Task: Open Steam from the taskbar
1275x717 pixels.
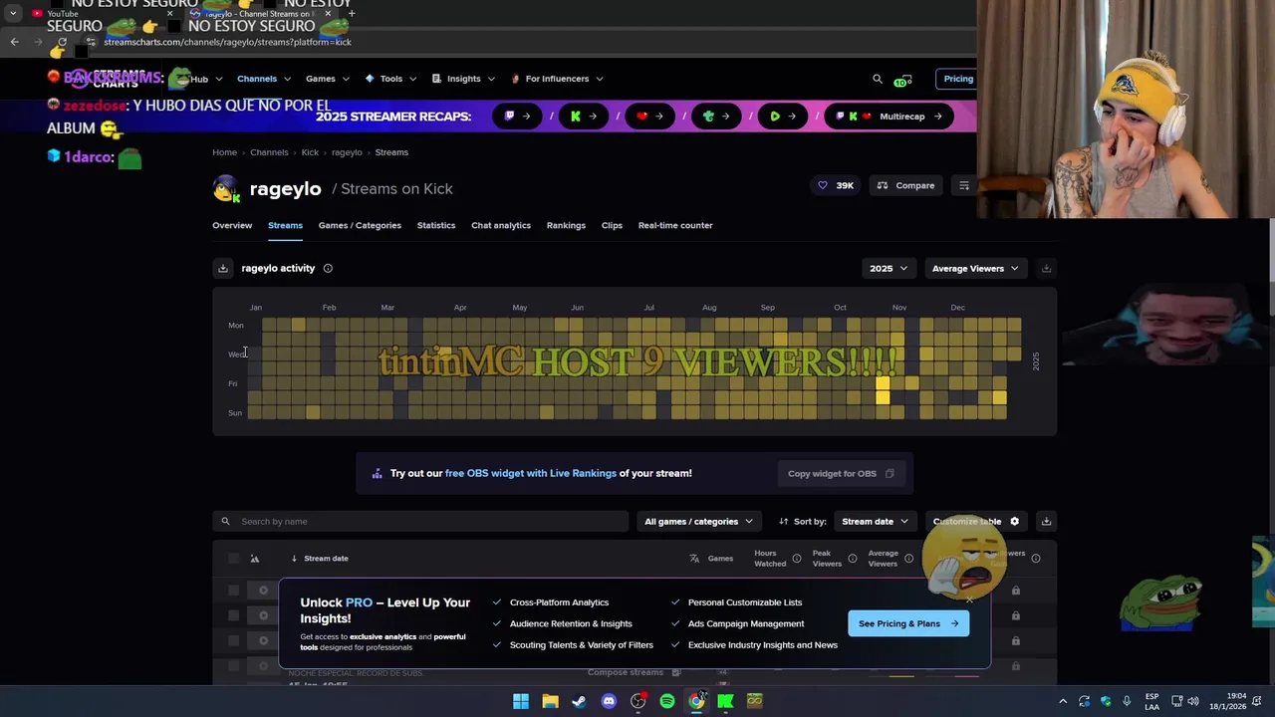Action: coord(579,701)
